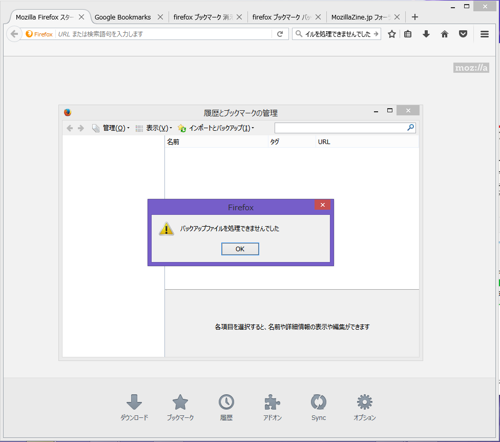This screenshot has width=500, height=442.
Task: Click OK in the Firefox error dialog
Action: (240, 249)
